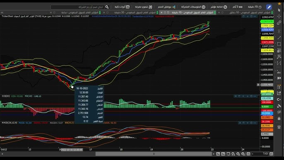The width and height of the screenshot is (284, 160).
Task: Activate the blue pencil drawing button
Action: [x=269, y=7]
